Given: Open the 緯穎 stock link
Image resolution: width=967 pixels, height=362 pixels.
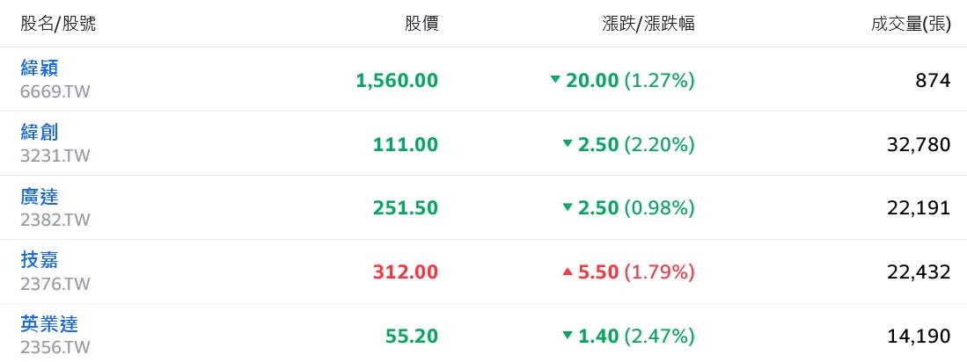Looking at the screenshot, I should pos(39,69).
